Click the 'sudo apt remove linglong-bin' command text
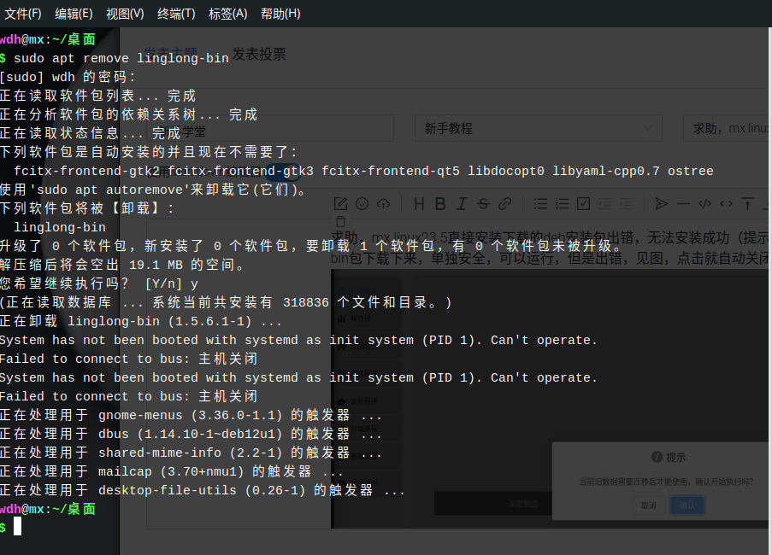772x555 pixels. tap(121, 58)
